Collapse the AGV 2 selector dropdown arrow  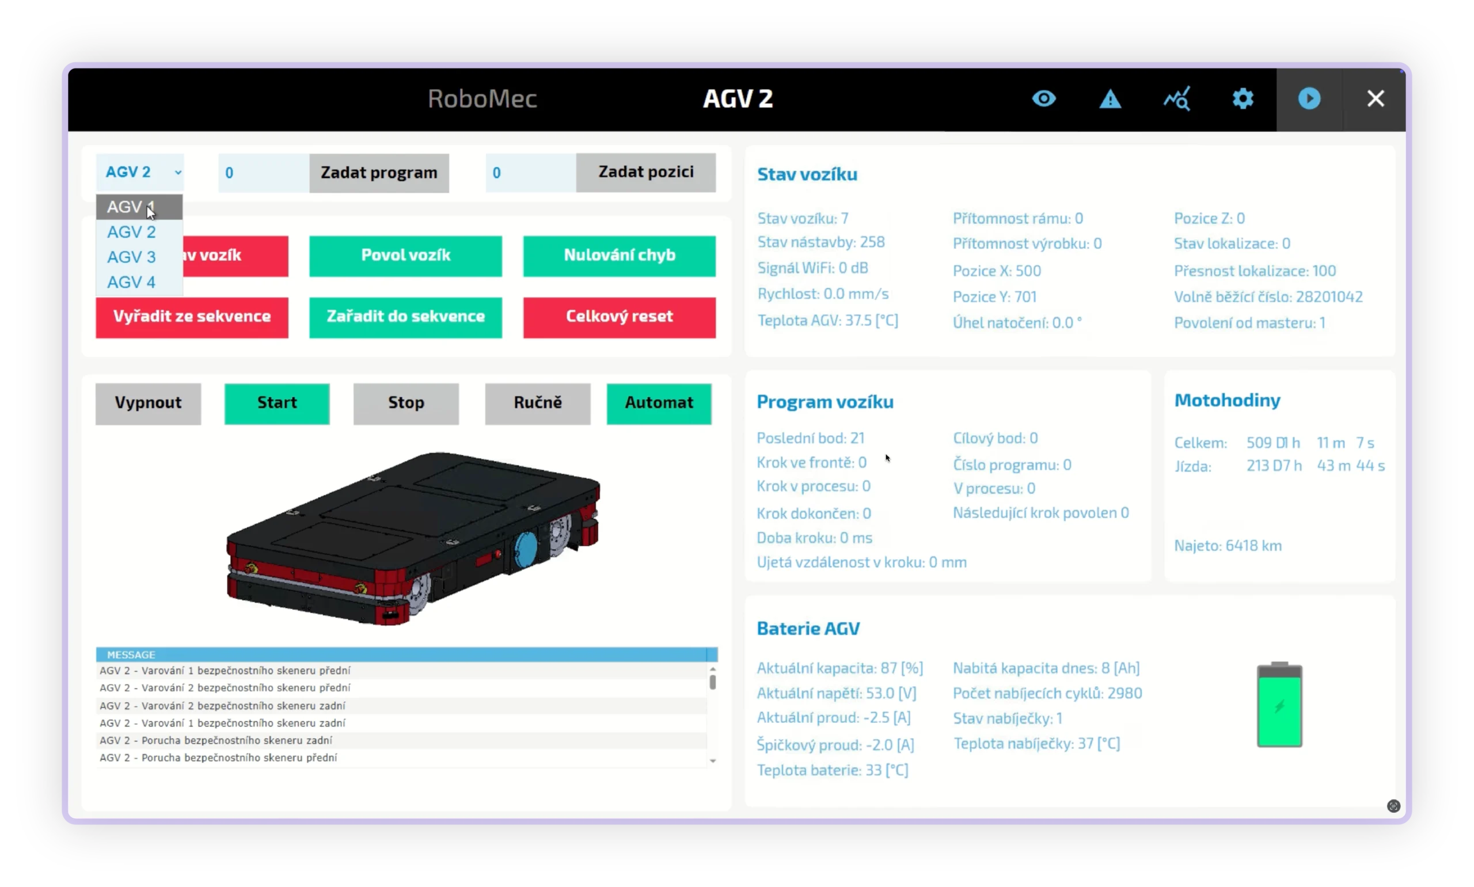coord(177,173)
